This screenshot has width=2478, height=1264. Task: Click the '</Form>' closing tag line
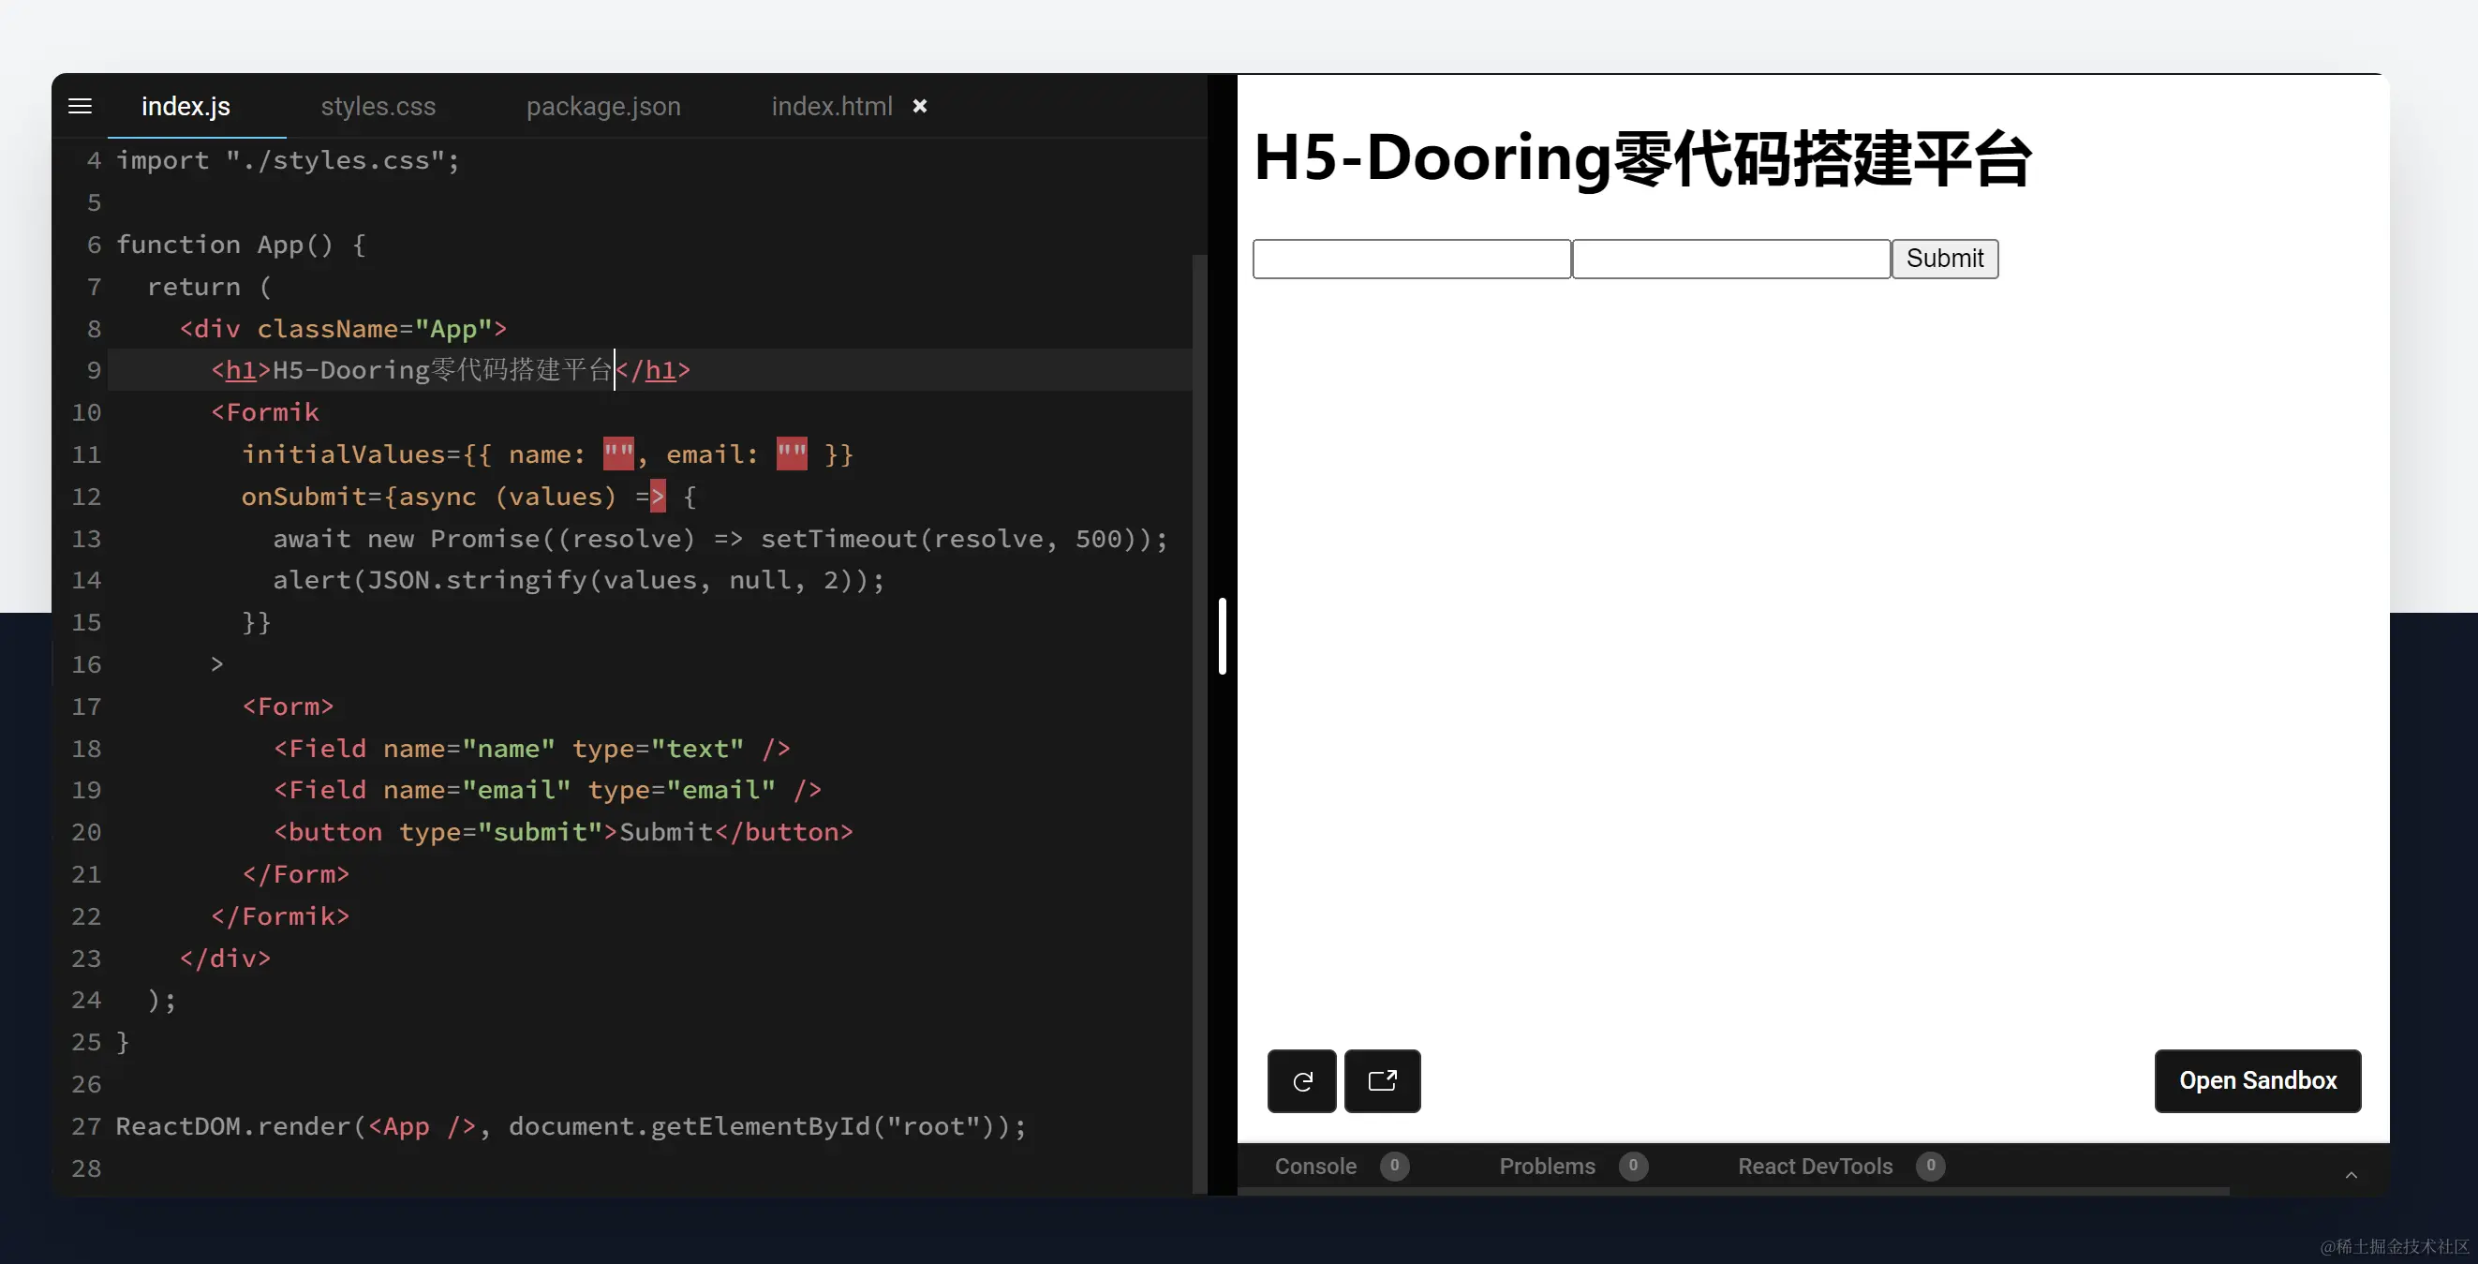[x=295, y=874]
